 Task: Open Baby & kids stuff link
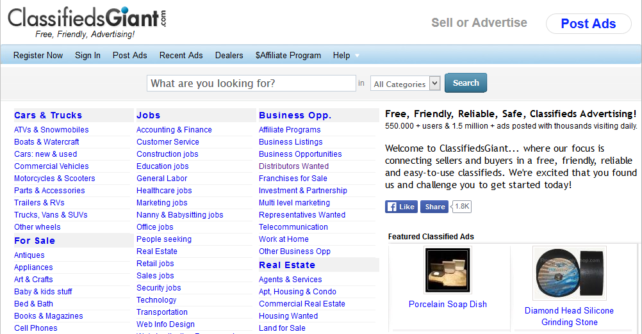pyautogui.click(x=43, y=292)
